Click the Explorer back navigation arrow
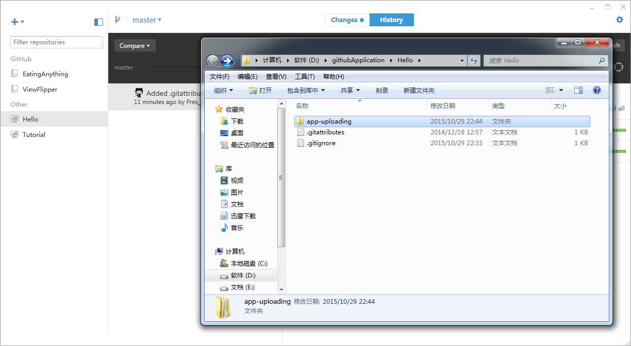Screen dimensions: 631x346 (x=212, y=61)
